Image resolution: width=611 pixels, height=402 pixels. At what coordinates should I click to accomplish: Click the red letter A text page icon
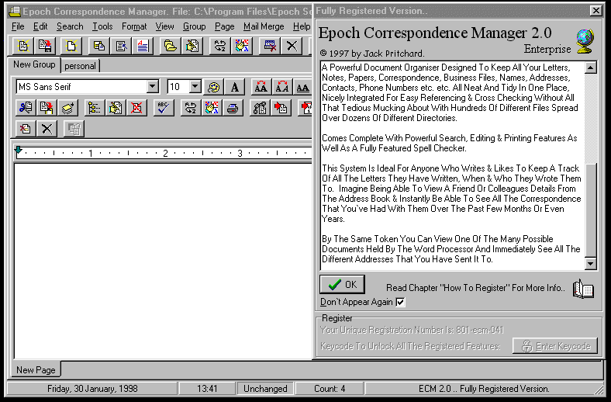[143, 46]
